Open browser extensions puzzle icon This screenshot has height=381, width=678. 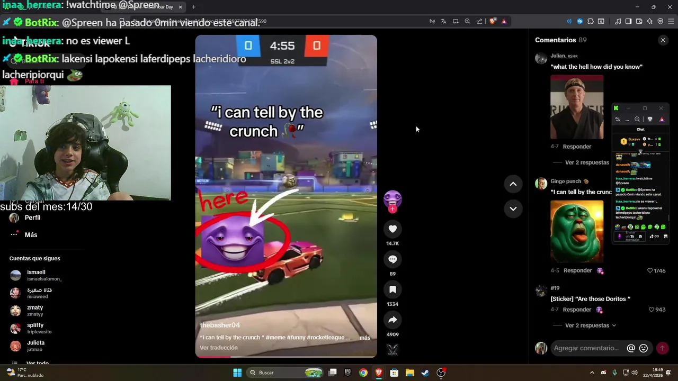click(x=590, y=21)
